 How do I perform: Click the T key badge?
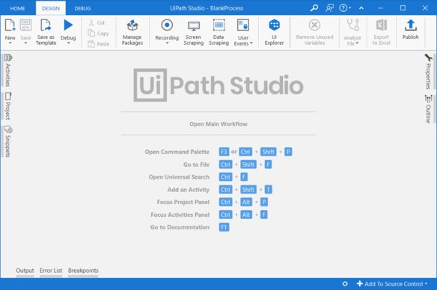(x=268, y=190)
